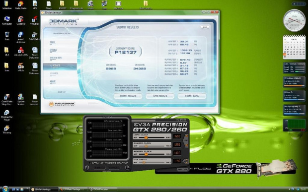Click the EVGA Precision information icon
The width and height of the screenshot is (308, 192).
coord(87,168)
